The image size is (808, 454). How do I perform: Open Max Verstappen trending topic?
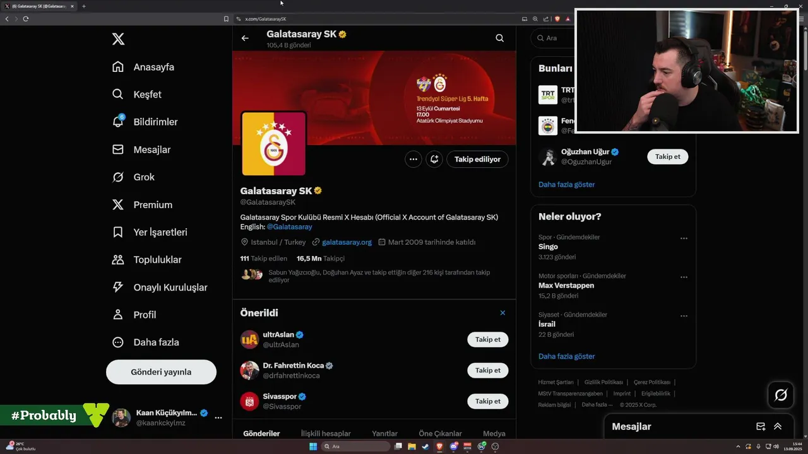tap(613, 286)
